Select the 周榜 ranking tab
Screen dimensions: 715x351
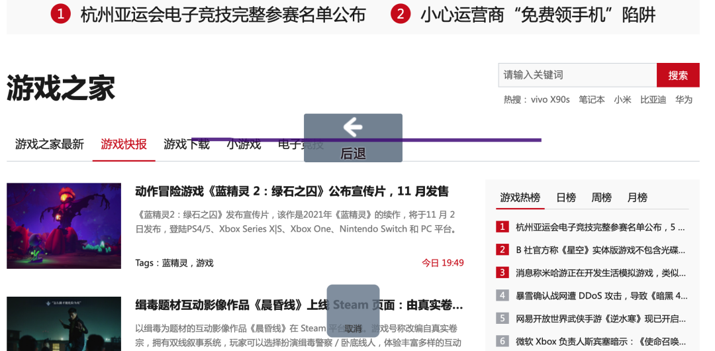coord(601,197)
